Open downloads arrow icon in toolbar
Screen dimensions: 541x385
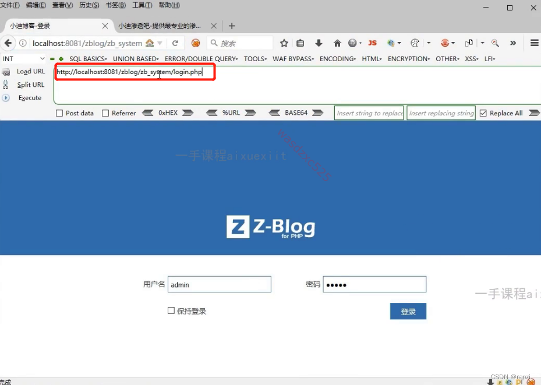[319, 43]
